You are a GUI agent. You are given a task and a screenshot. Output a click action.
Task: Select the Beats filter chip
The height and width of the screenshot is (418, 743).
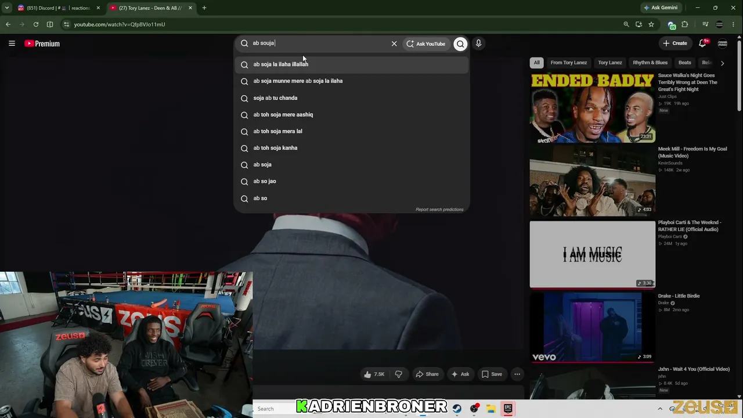(685, 63)
